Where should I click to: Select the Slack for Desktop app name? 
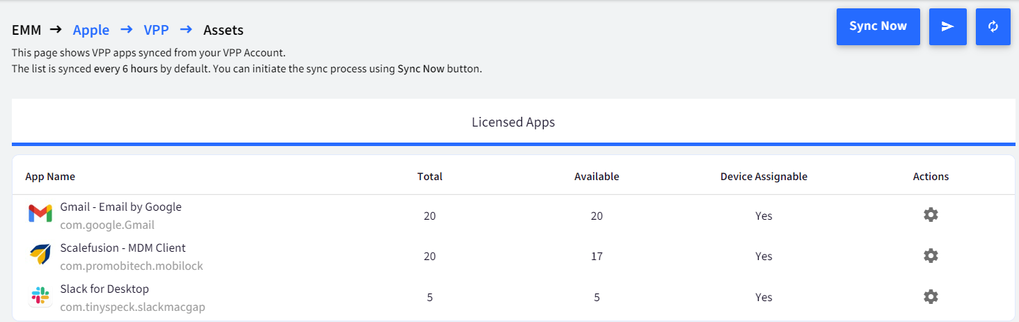pos(104,289)
